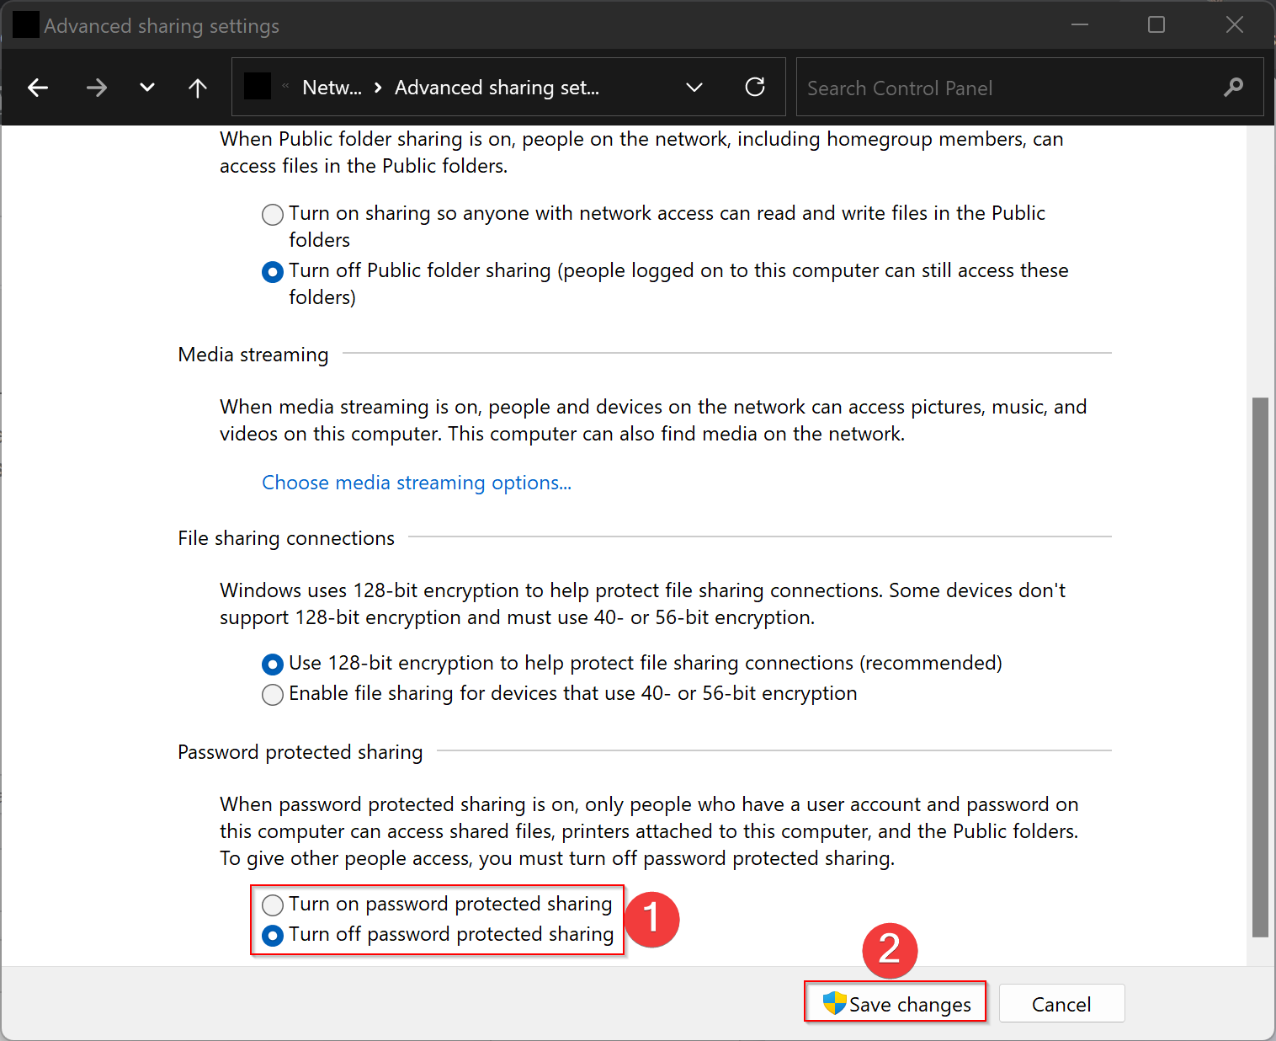Viewport: 1276px width, 1041px height.
Task: Click the Save changes button
Action: [895, 1003]
